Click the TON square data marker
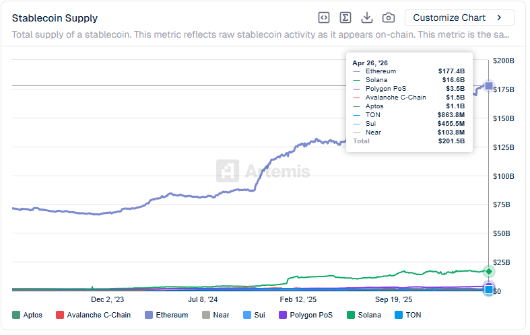This screenshot has width=530, height=335. (489, 289)
